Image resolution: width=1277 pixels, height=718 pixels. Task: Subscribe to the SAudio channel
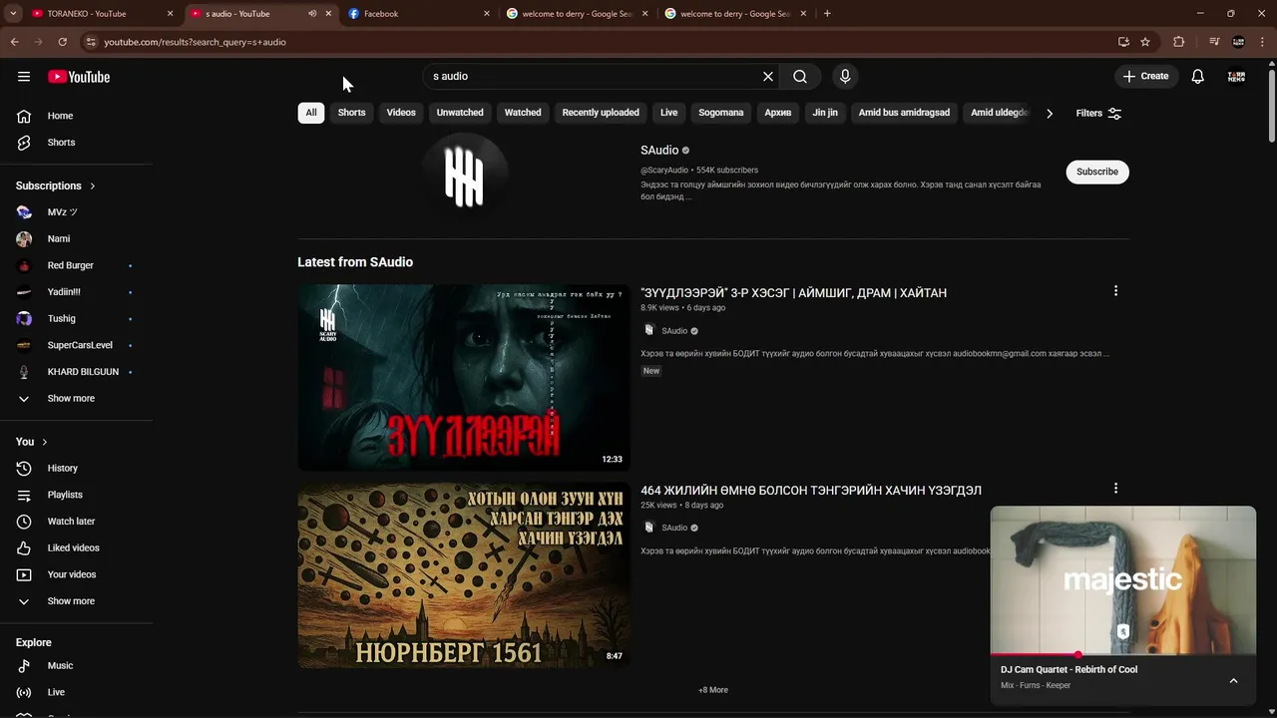click(1097, 172)
